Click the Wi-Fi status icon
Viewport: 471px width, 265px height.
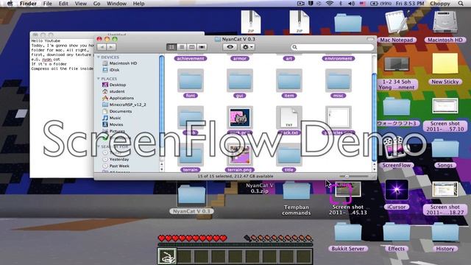tap(330, 4)
